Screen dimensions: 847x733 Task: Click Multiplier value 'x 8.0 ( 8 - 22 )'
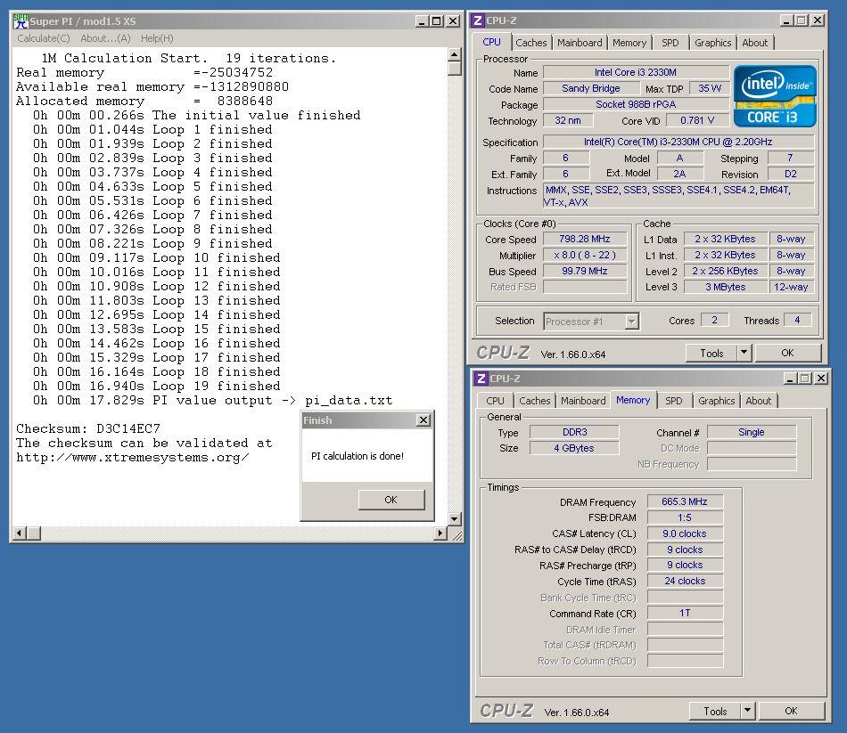tap(585, 256)
